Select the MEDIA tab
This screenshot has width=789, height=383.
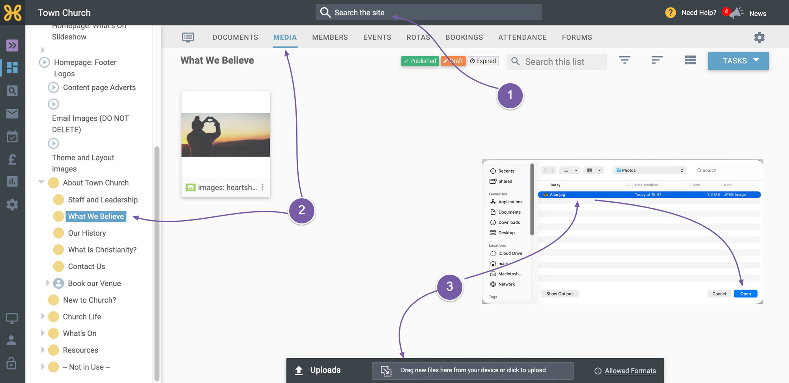pos(285,37)
